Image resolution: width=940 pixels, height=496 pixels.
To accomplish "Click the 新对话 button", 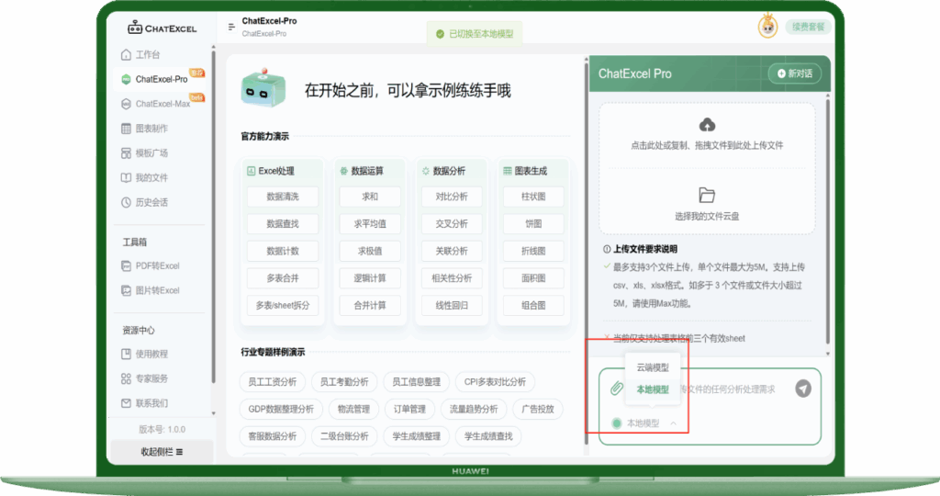I will pyautogui.click(x=794, y=73).
